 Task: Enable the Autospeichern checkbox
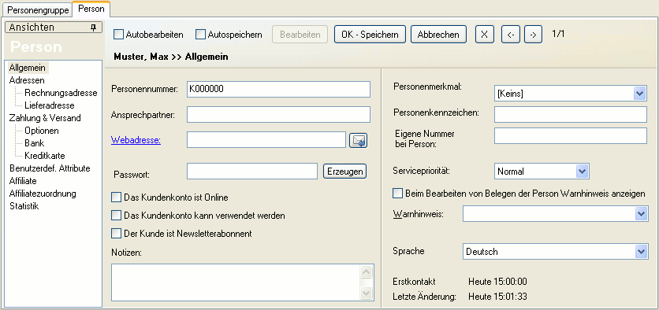tap(200, 35)
